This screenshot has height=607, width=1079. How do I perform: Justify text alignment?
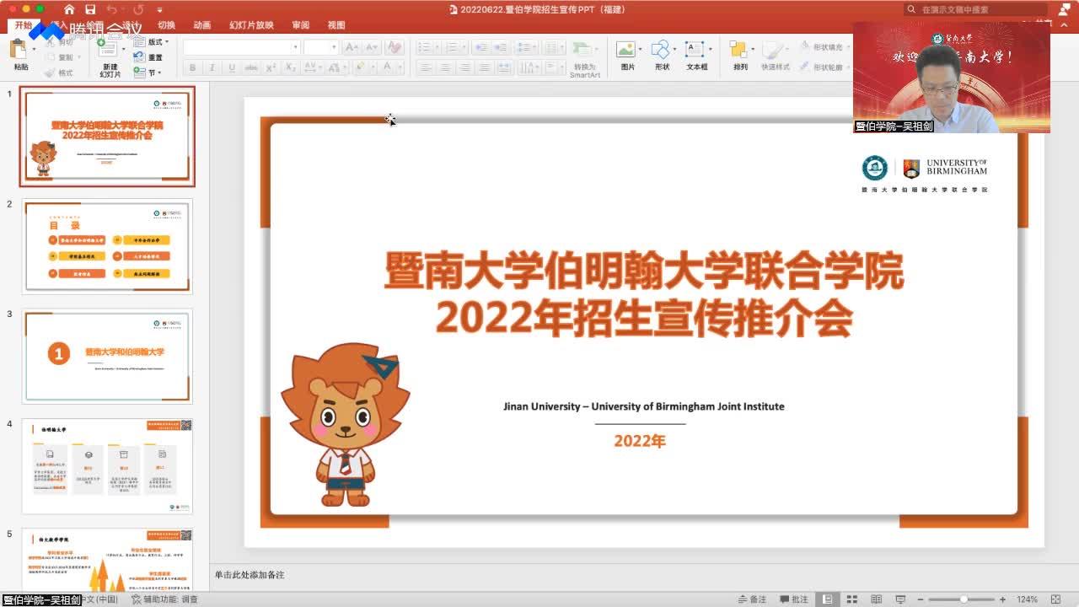click(x=484, y=67)
